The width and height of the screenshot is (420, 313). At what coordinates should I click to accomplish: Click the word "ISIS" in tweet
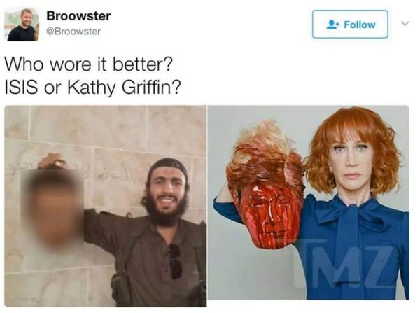[x=22, y=88]
